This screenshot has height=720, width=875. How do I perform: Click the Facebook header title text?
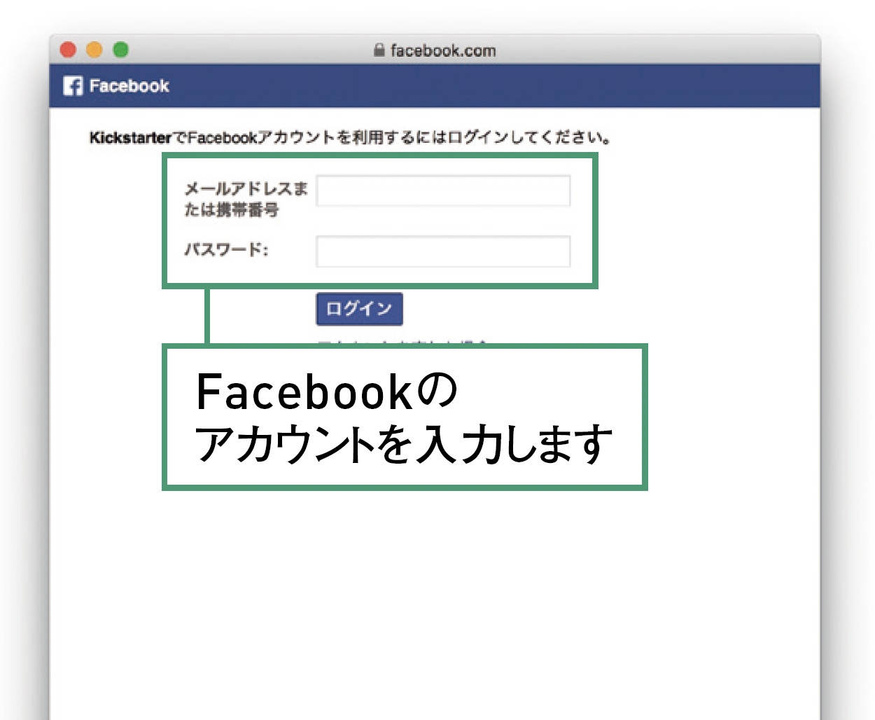[129, 86]
